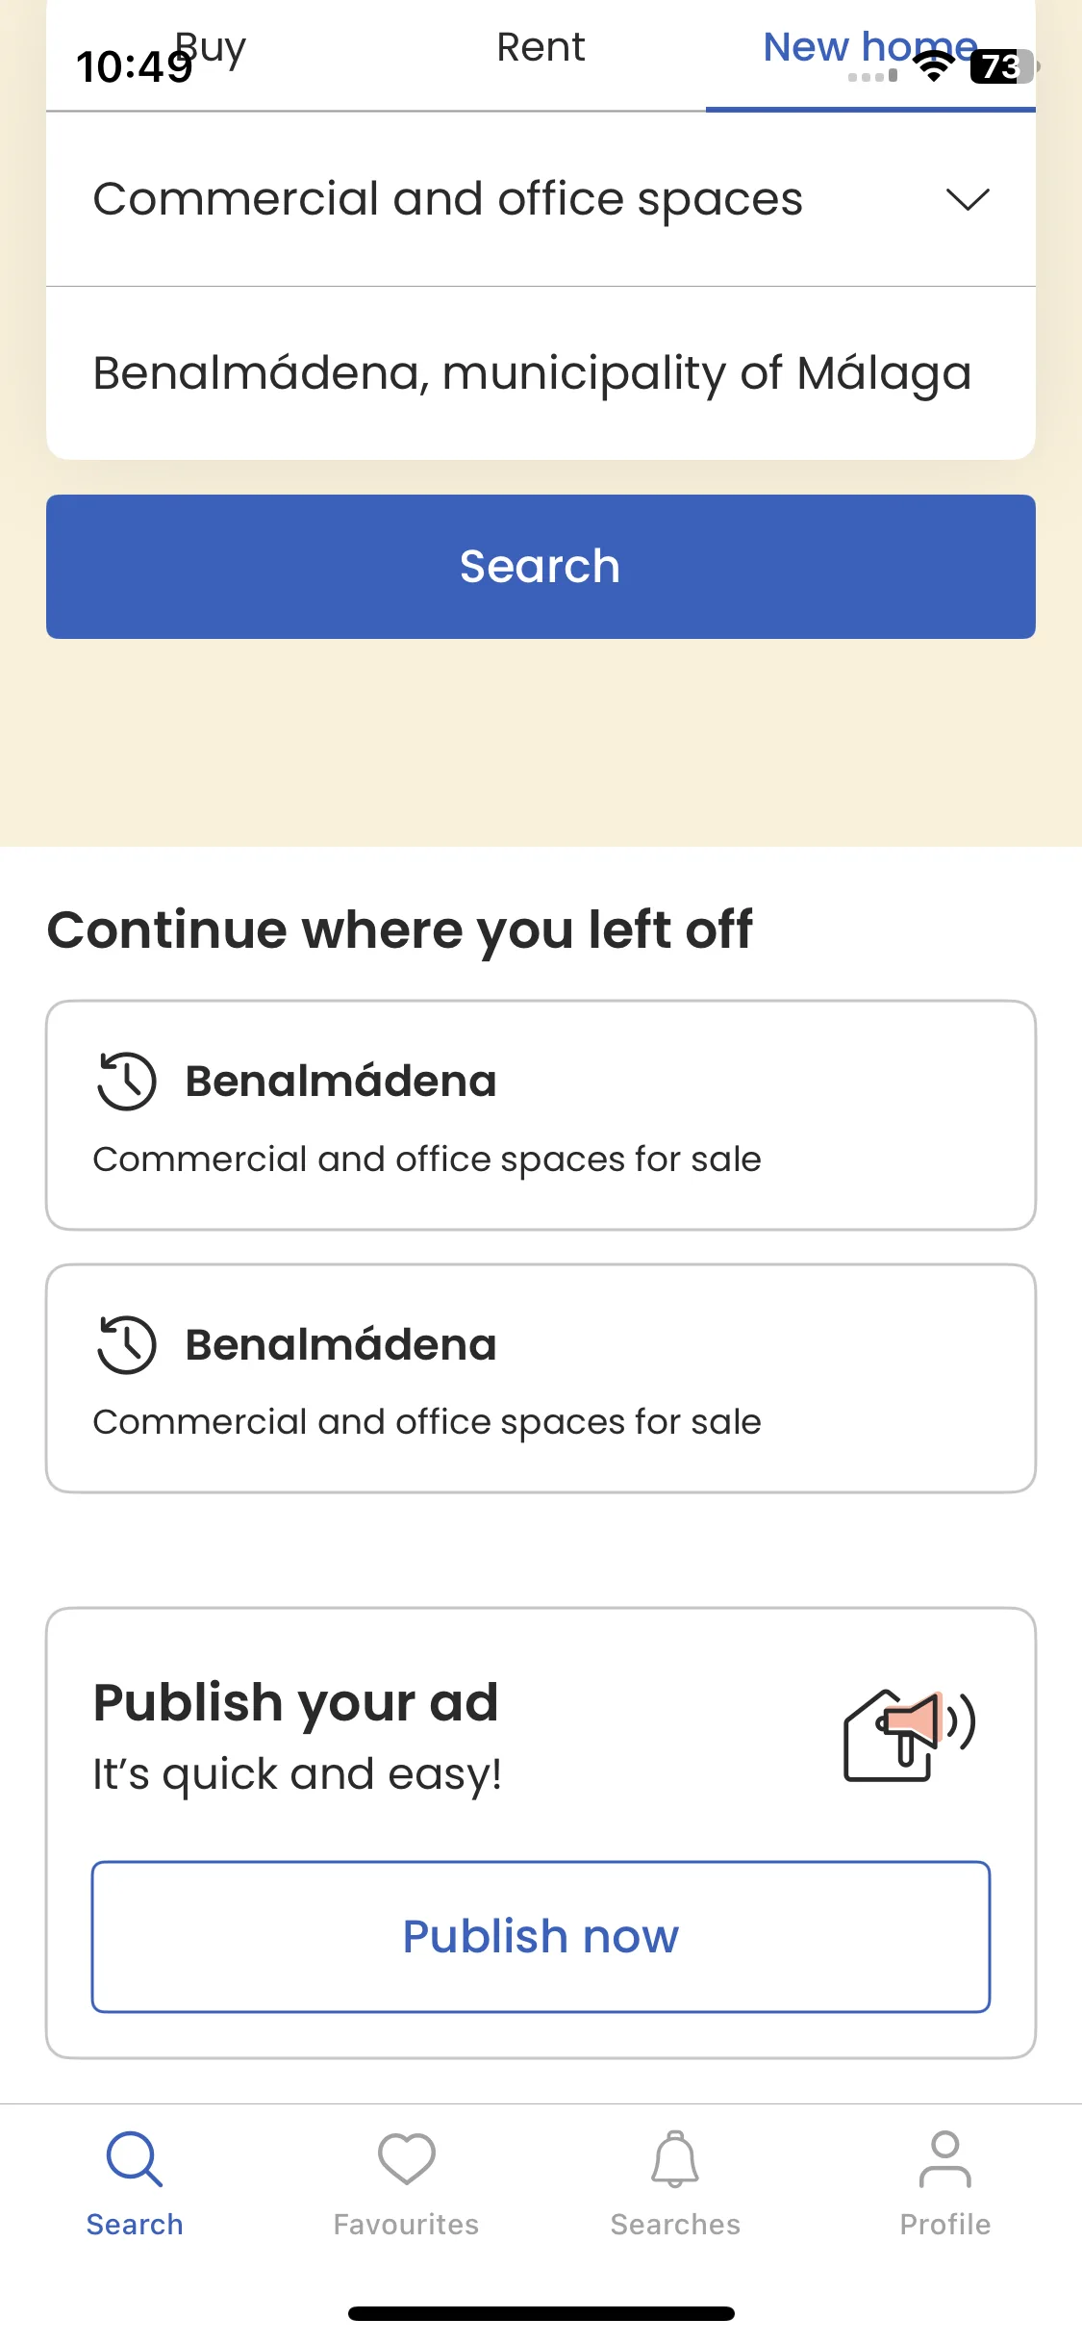This screenshot has height=2344, width=1082.
Task: Open Favourites heart icon
Action: coord(406,2159)
